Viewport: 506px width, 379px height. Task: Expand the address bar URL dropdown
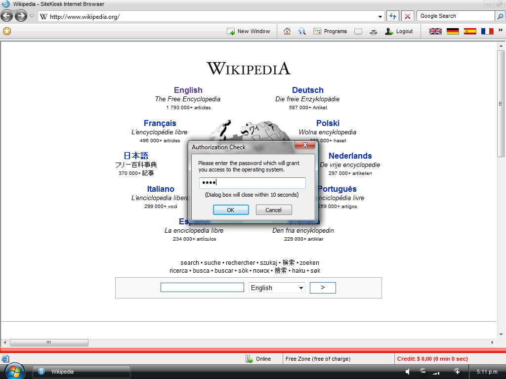pos(380,16)
